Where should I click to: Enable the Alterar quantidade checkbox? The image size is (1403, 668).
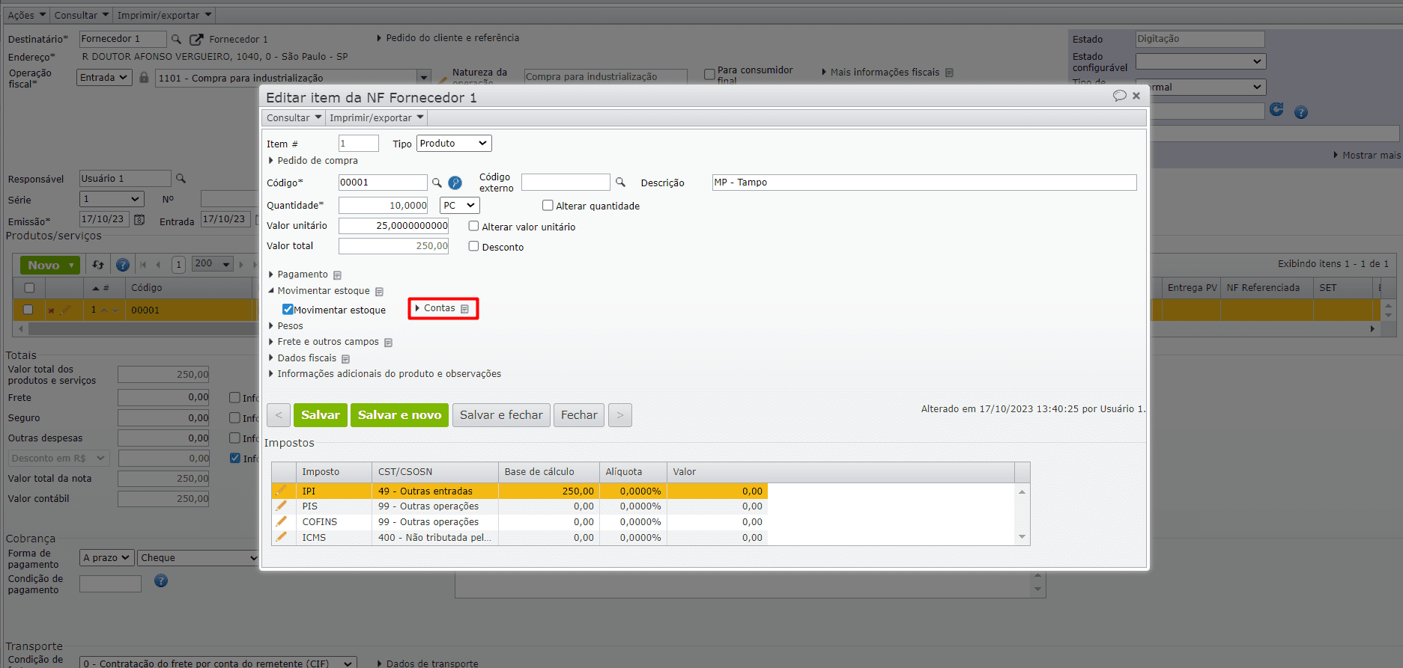pos(548,206)
